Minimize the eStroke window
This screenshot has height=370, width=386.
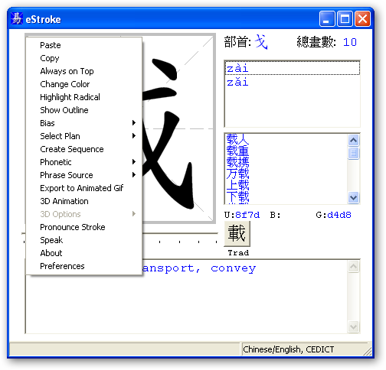327,19
